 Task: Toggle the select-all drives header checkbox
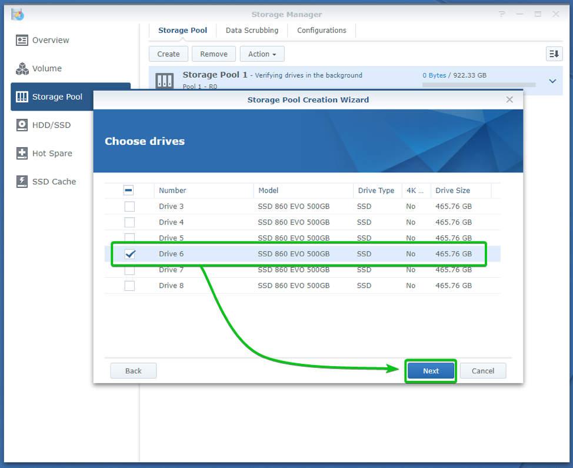pos(129,190)
